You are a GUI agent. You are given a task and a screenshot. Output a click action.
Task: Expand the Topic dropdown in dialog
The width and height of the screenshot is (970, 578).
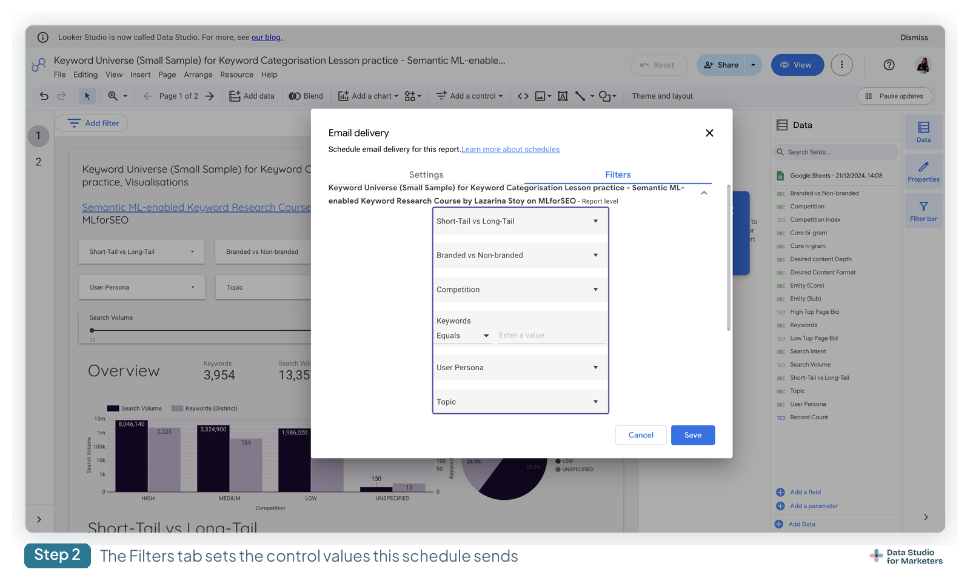[x=520, y=402]
